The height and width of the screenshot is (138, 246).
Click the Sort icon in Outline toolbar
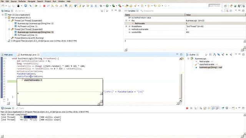point(214,54)
